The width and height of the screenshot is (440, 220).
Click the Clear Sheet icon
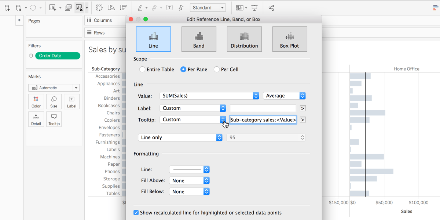(x=79, y=8)
